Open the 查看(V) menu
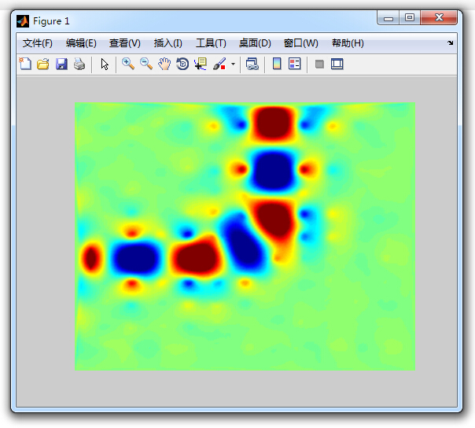This screenshot has width=475, height=428. pyautogui.click(x=125, y=43)
